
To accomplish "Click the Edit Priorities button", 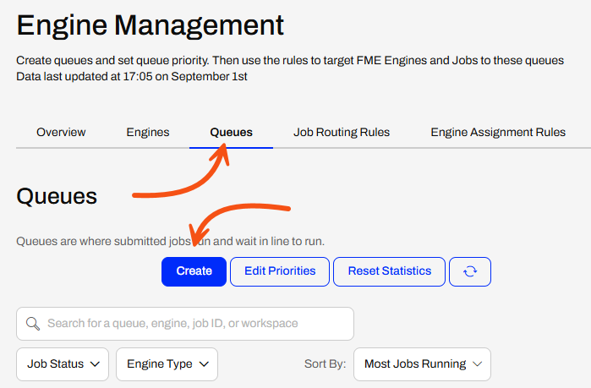I will pos(280,271).
